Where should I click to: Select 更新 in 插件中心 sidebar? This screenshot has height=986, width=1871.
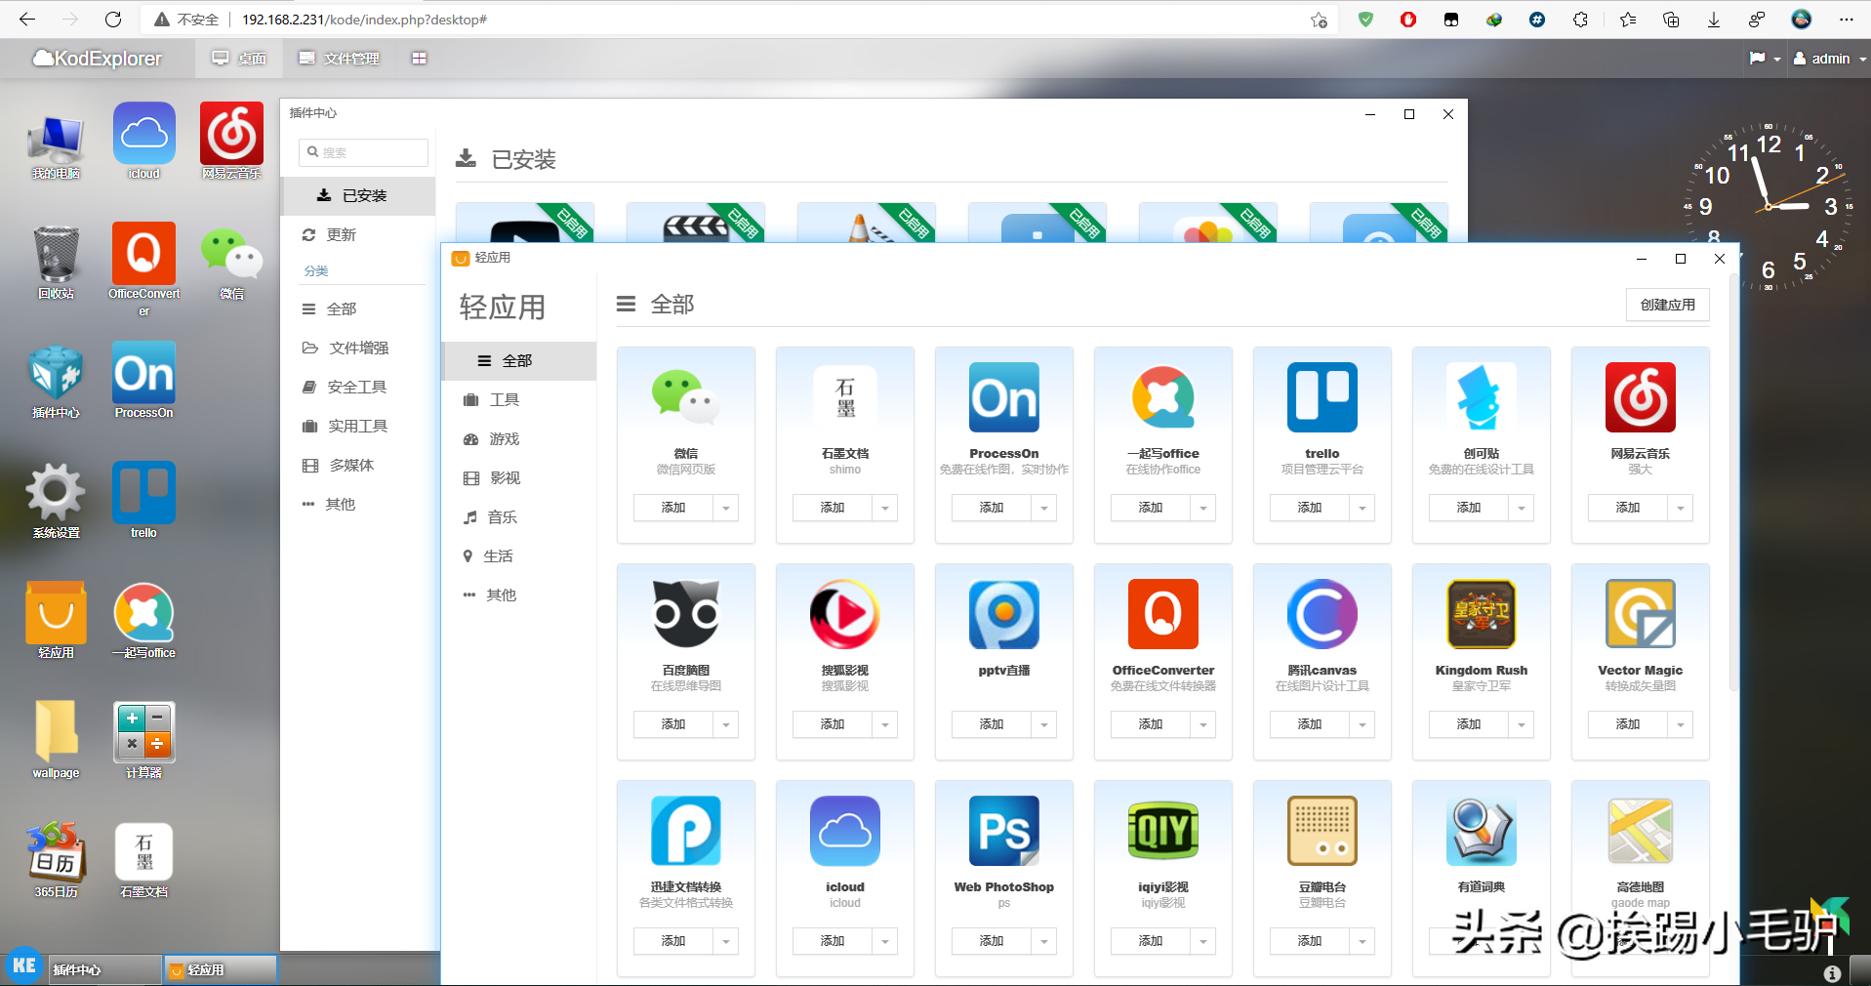pos(357,235)
